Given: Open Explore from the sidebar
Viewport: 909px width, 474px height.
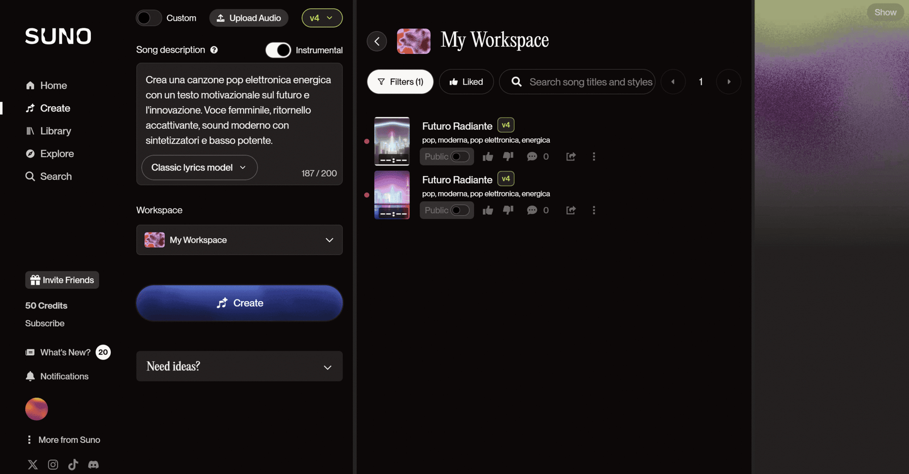Looking at the screenshot, I should (57, 154).
